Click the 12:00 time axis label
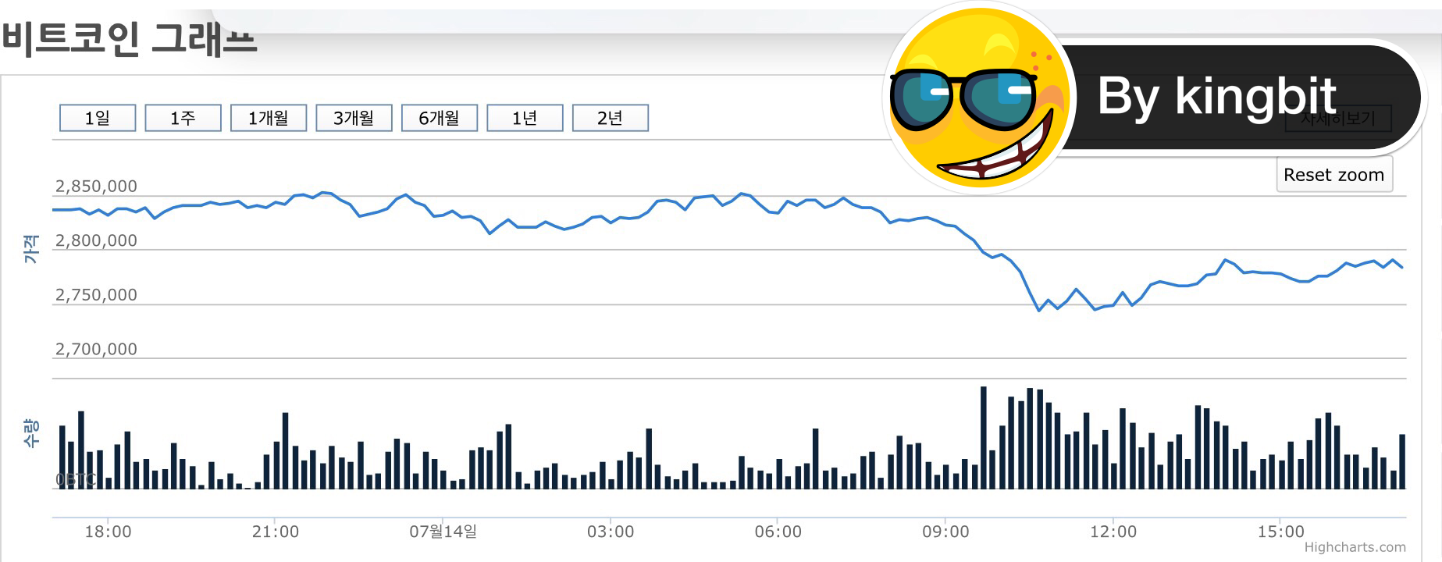This screenshot has width=1442, height=562. click(1113, 532)
